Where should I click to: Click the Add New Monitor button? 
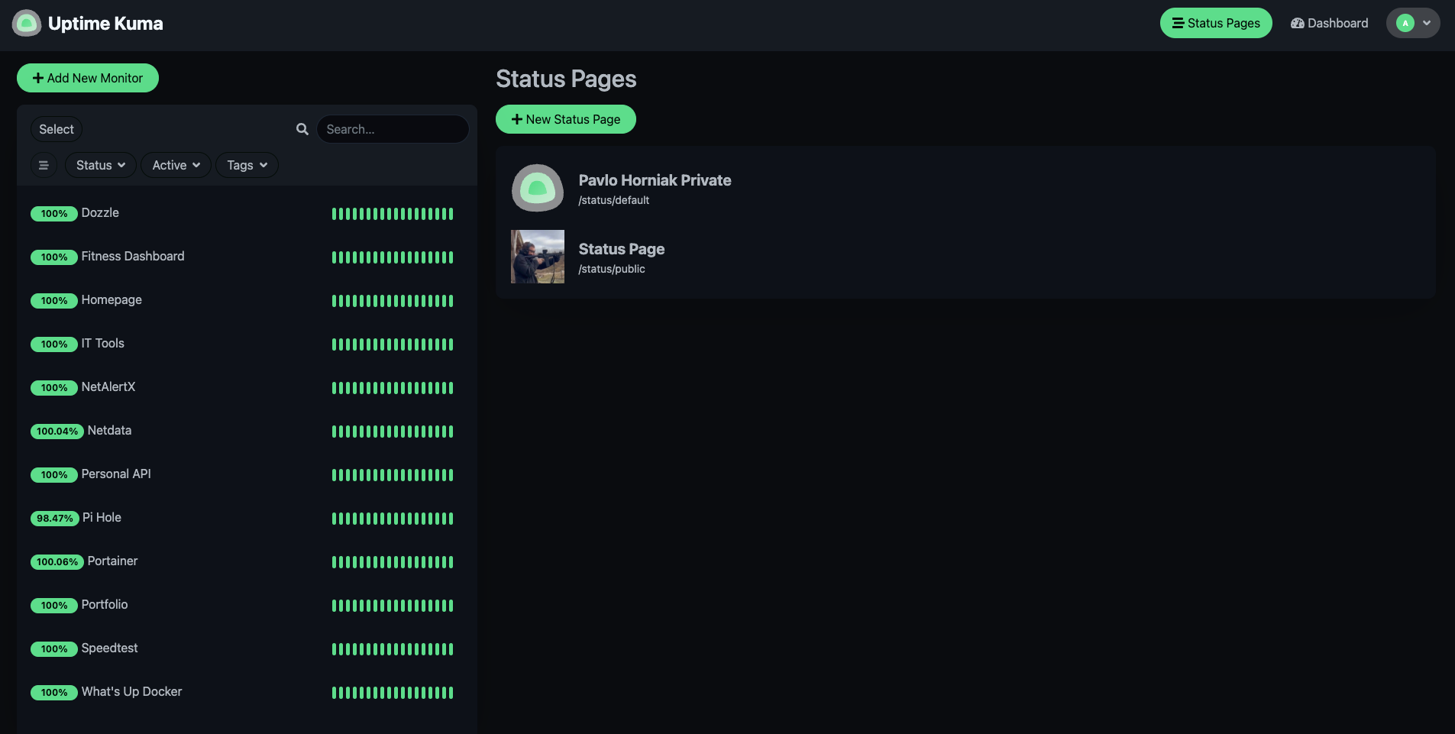tap(87, 77)
